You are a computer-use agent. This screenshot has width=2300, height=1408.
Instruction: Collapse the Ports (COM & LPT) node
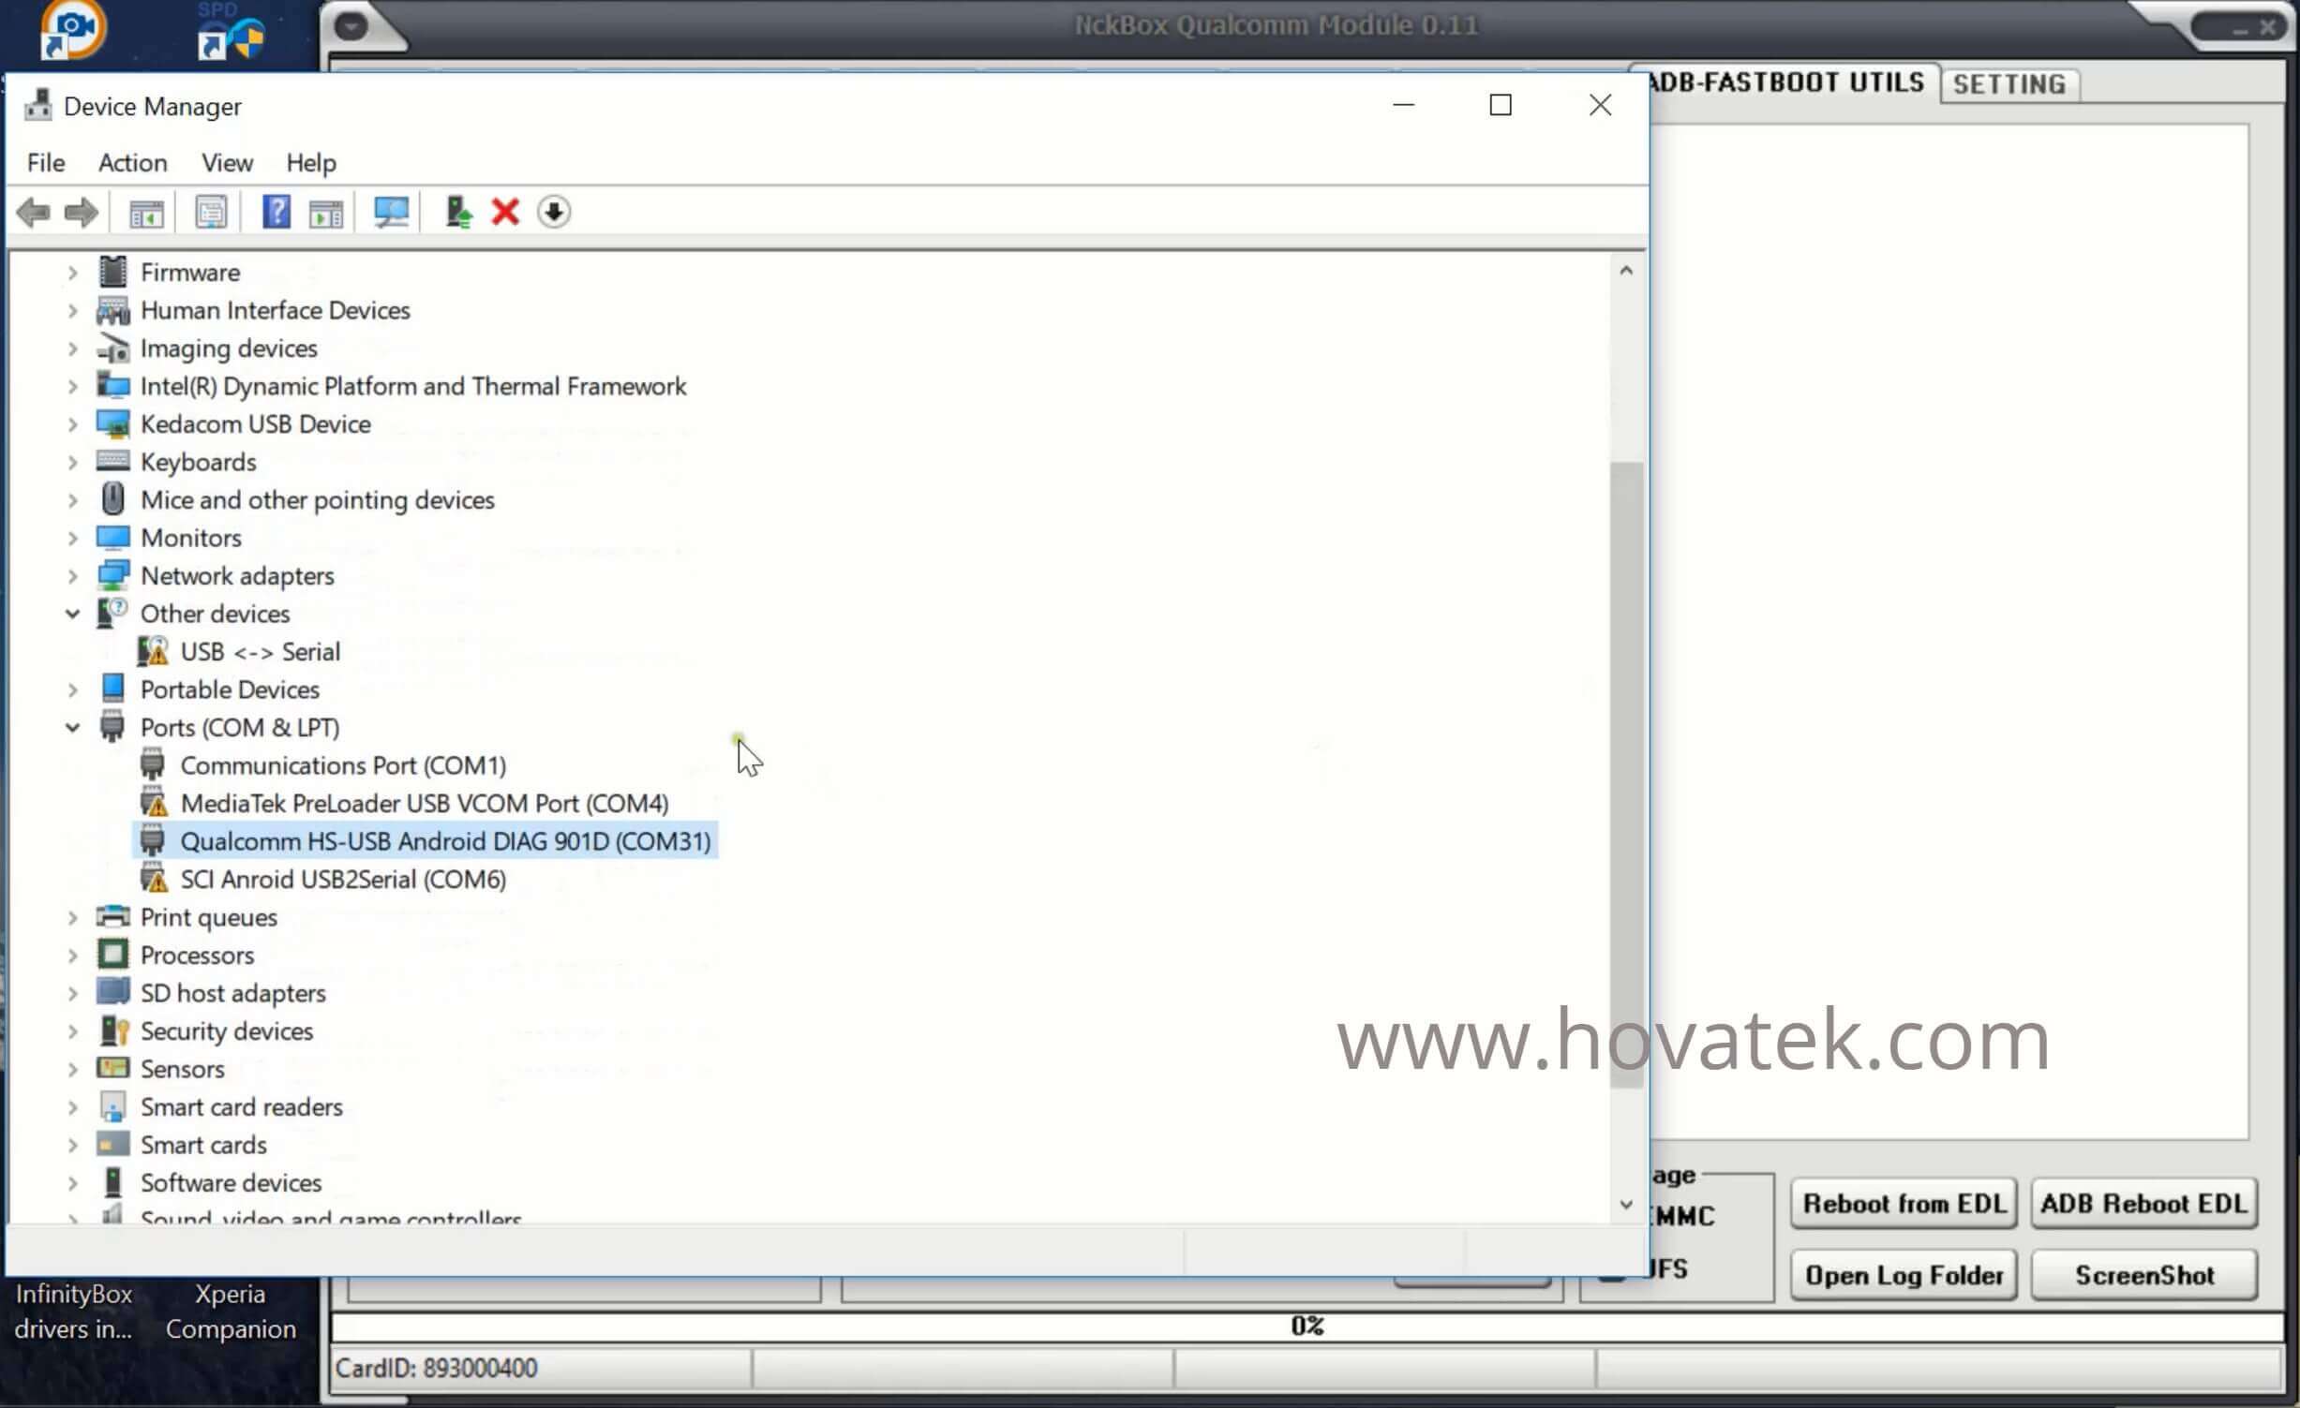[73, 727]
